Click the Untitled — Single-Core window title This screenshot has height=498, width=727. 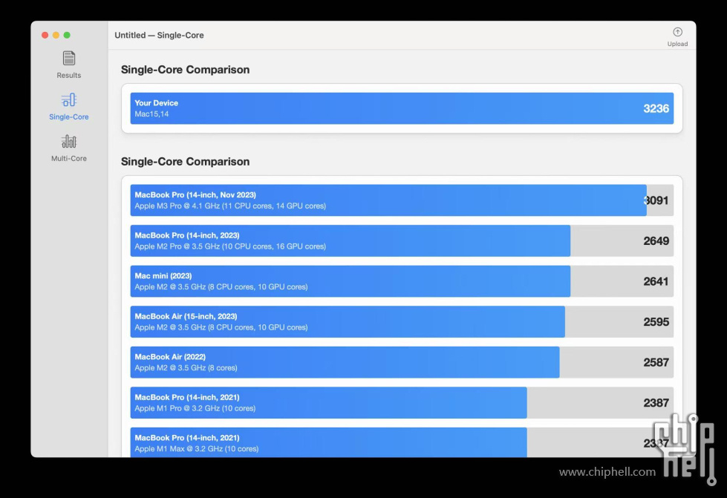[x=159, y=35]
